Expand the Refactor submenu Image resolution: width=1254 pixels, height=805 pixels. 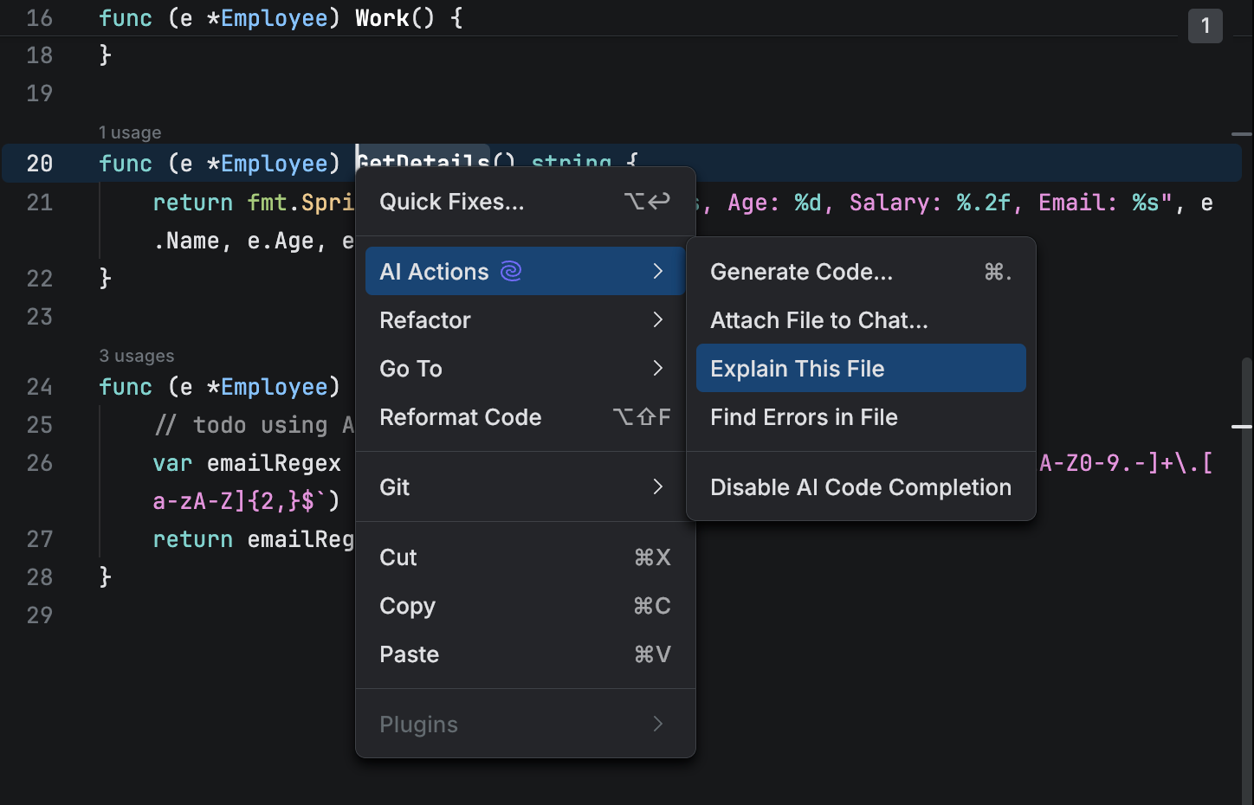pyautogui.click(x=424, y=319)
